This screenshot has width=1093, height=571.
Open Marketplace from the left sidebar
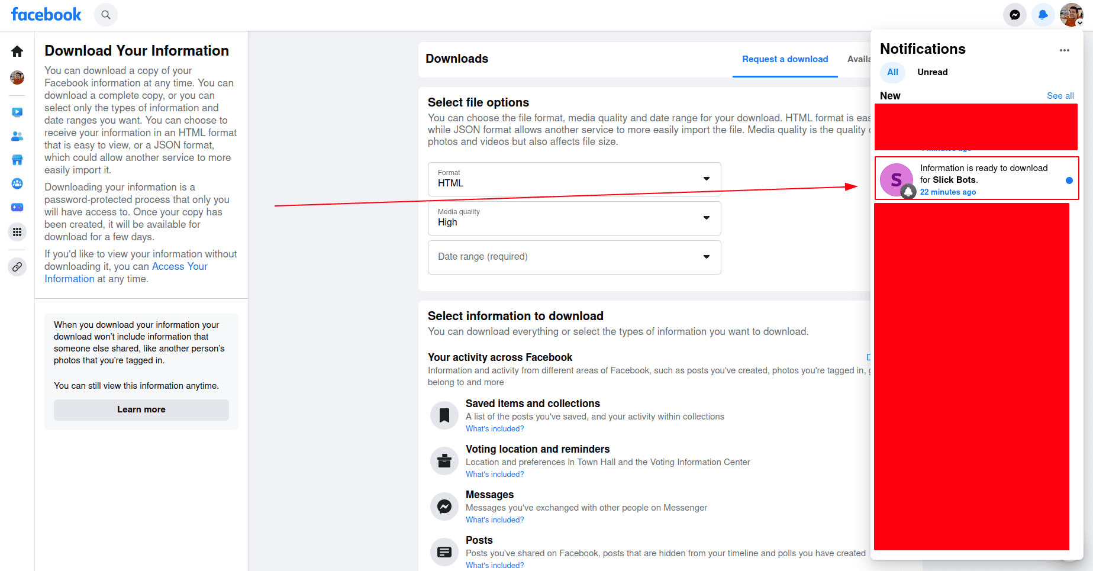click(17, 160)
